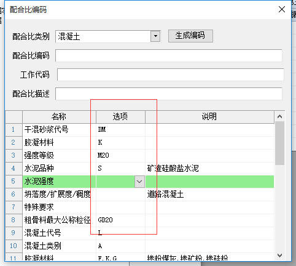Click the 配合比描述 text field

click(169, 94)
